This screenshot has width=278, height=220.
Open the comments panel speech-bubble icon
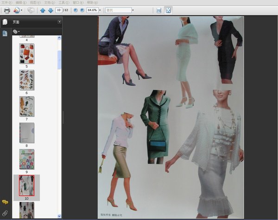5,202
